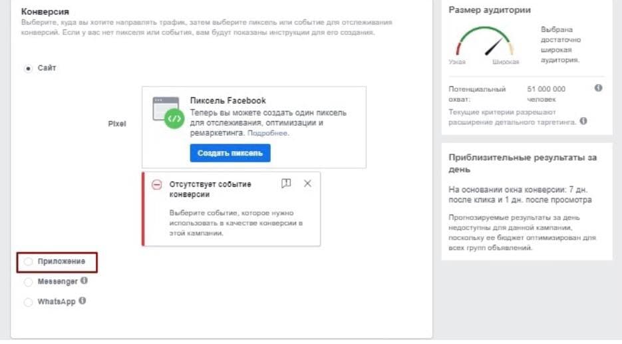
Task: Click the 51 000 000 reach value
Action: tap(546, 89)
